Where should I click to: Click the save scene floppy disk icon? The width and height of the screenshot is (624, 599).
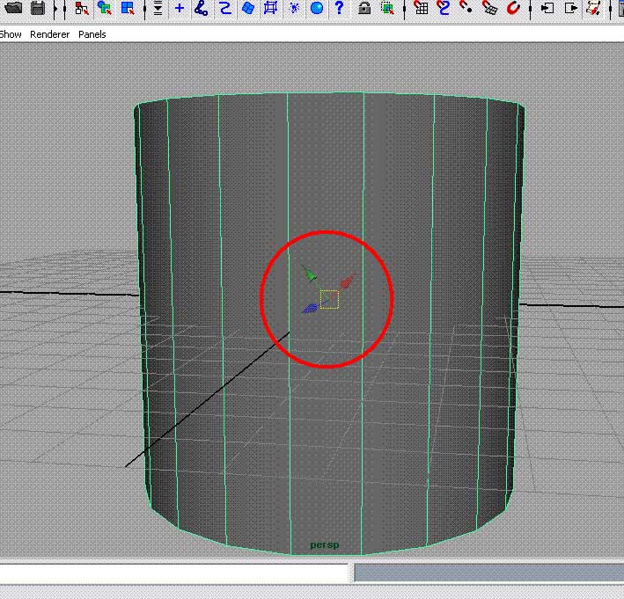click(38, 9)
